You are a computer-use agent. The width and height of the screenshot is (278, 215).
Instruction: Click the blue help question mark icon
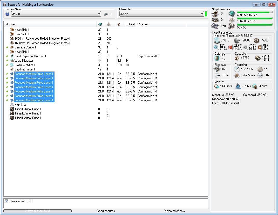click(x=7, y=14)
